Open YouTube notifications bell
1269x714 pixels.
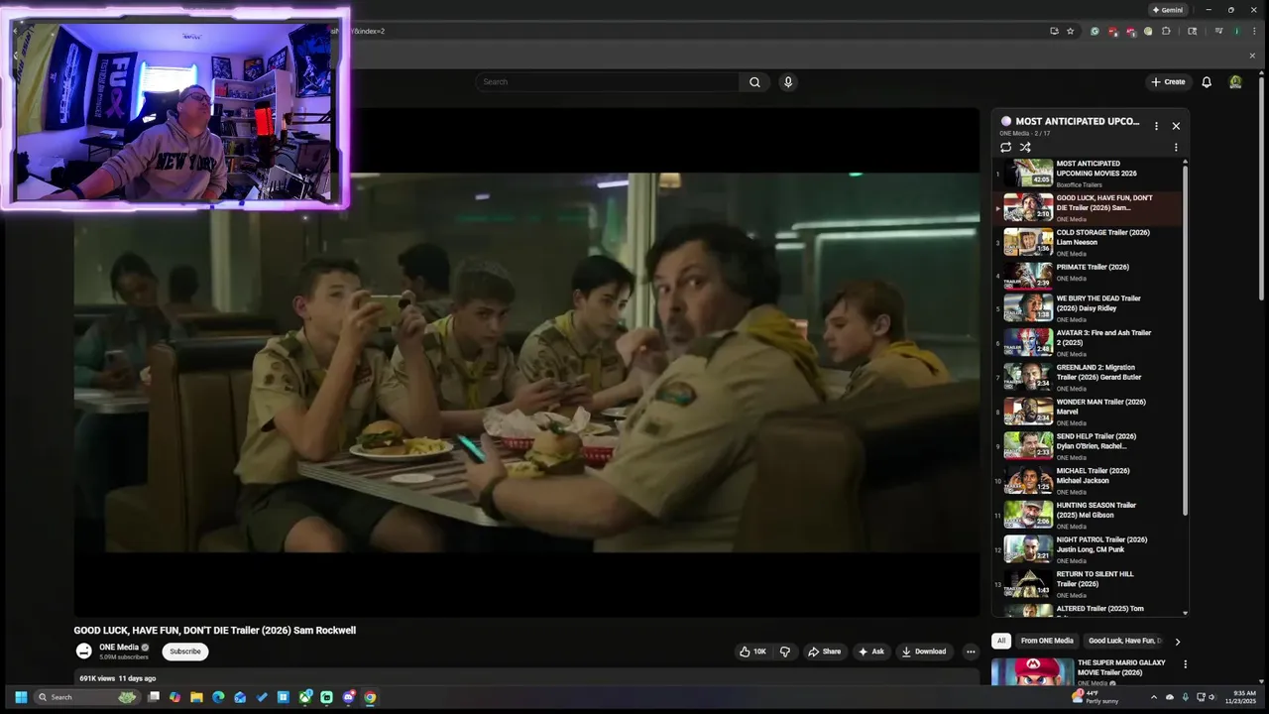tap(1207, 82)
